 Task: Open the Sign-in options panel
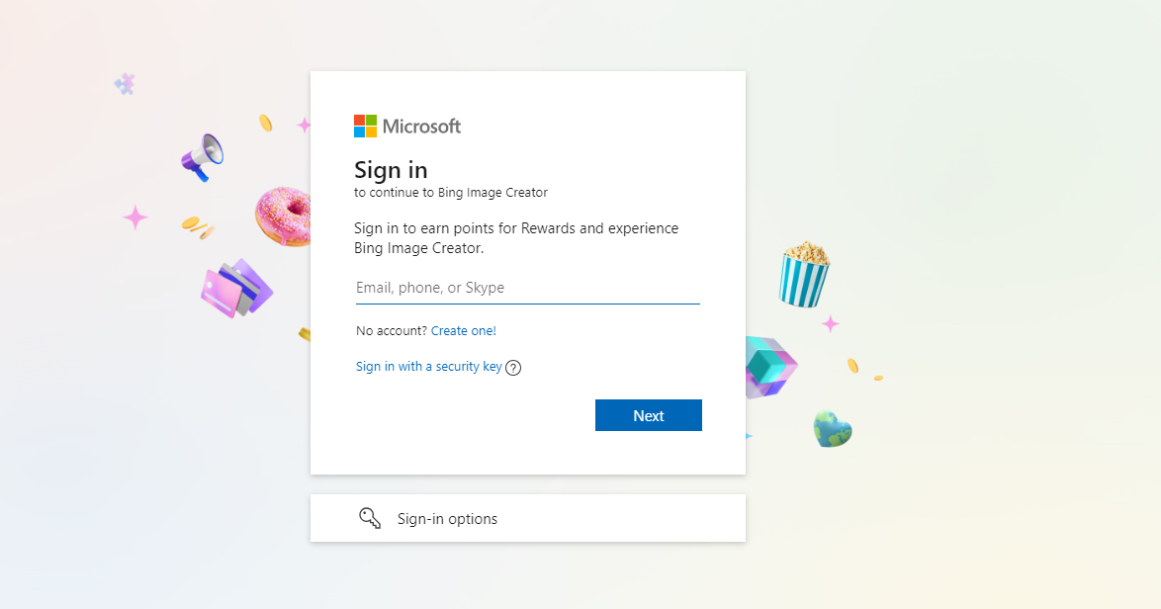pyautogui.click(x=527, y=518)
